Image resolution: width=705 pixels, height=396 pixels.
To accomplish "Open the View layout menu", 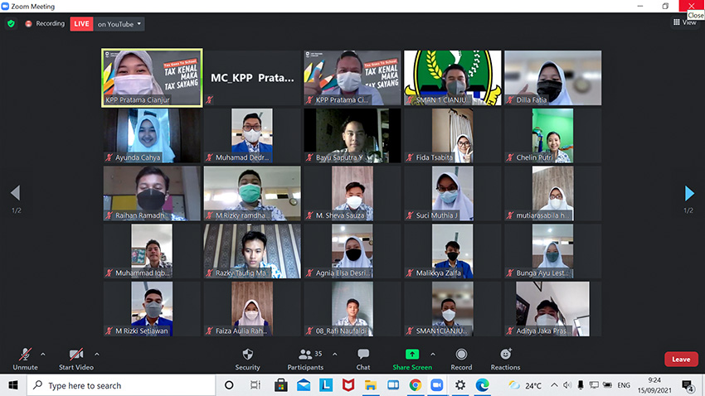I will pyautogui.click(x=684, y=22).
